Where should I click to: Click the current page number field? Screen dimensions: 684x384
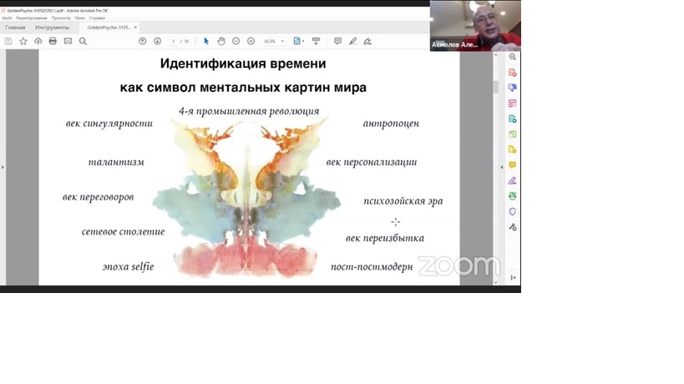tap(173, 41)
